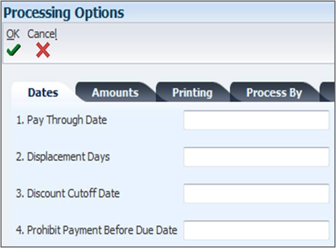
Task: Click the blank tab strip area left of Dates
Action: click(x=6, y=92)
